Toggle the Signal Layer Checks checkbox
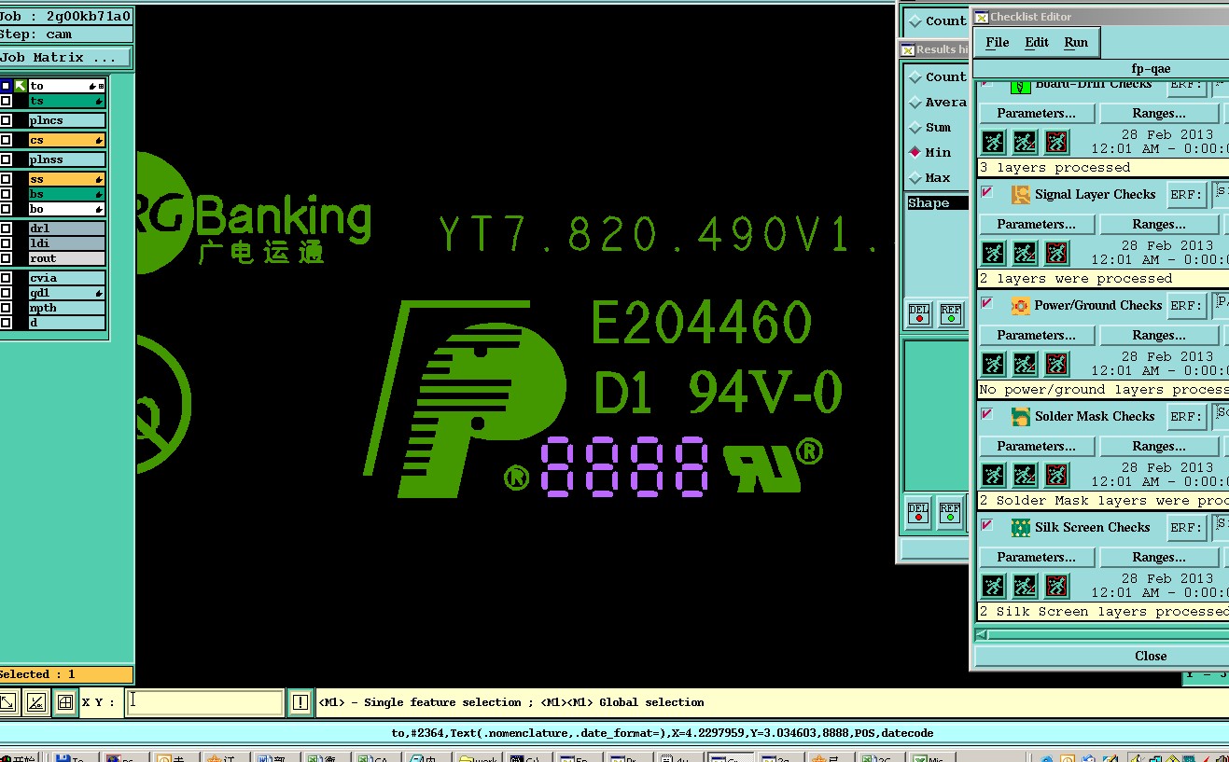The height and width of the screenshot is (762, 1229). (x=987, y=192)
